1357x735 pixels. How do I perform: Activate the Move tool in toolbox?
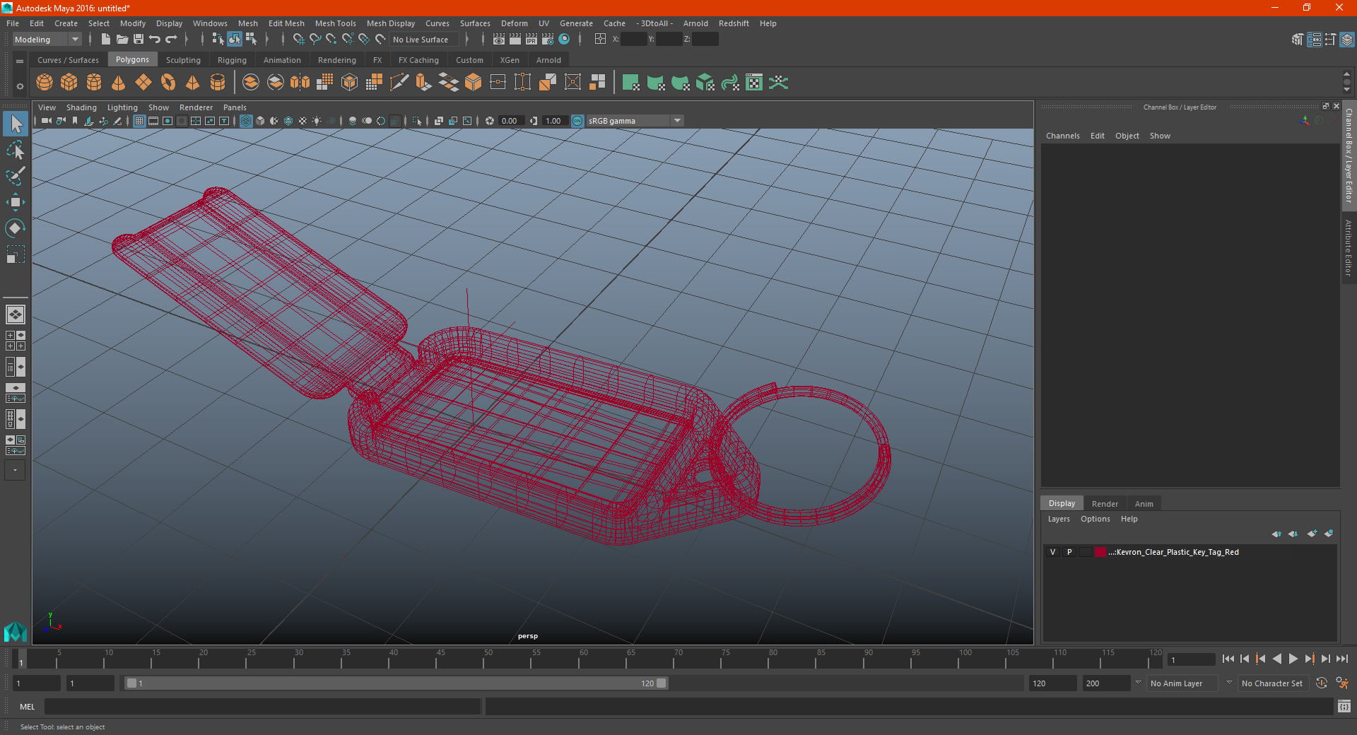tap(16, 202)
